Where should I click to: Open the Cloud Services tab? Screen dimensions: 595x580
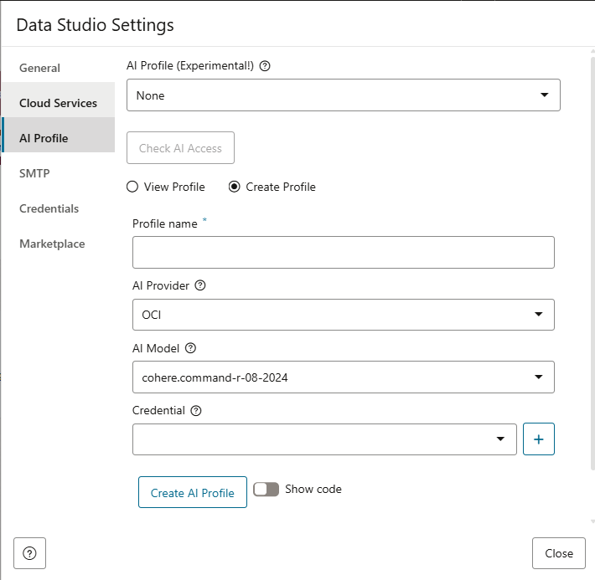tap(58, 103)
